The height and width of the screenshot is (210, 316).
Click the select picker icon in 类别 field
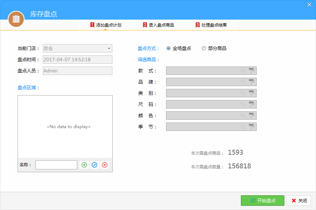[x=243, y=93]
